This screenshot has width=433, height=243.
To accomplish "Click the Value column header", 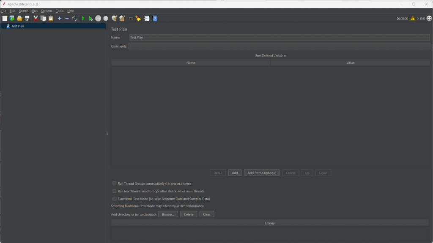I will [x=350, y=62].
